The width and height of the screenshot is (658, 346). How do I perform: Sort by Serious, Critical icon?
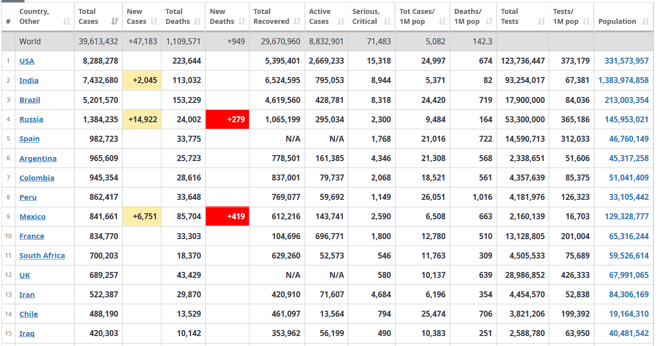(388, 21)
